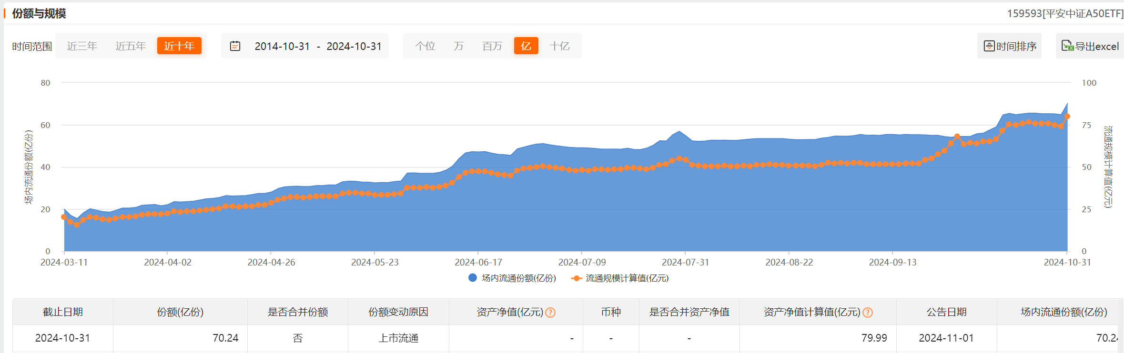Switch unit to 万
Screen dimensions: 1124x353
(x=458, y=46)
